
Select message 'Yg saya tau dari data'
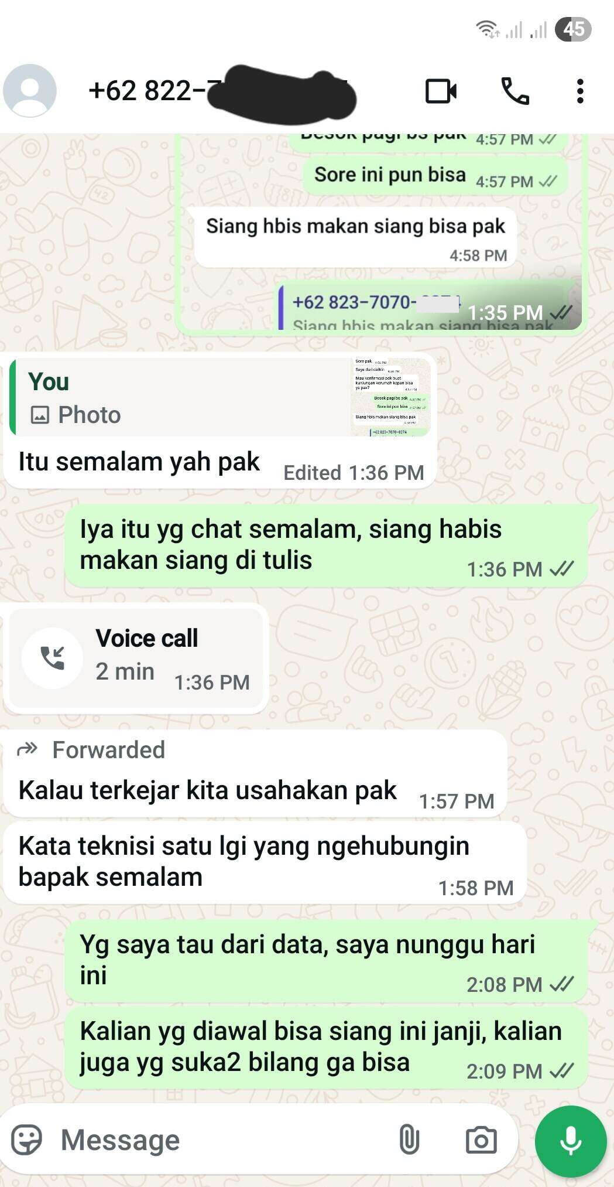(x=325, y=961)
